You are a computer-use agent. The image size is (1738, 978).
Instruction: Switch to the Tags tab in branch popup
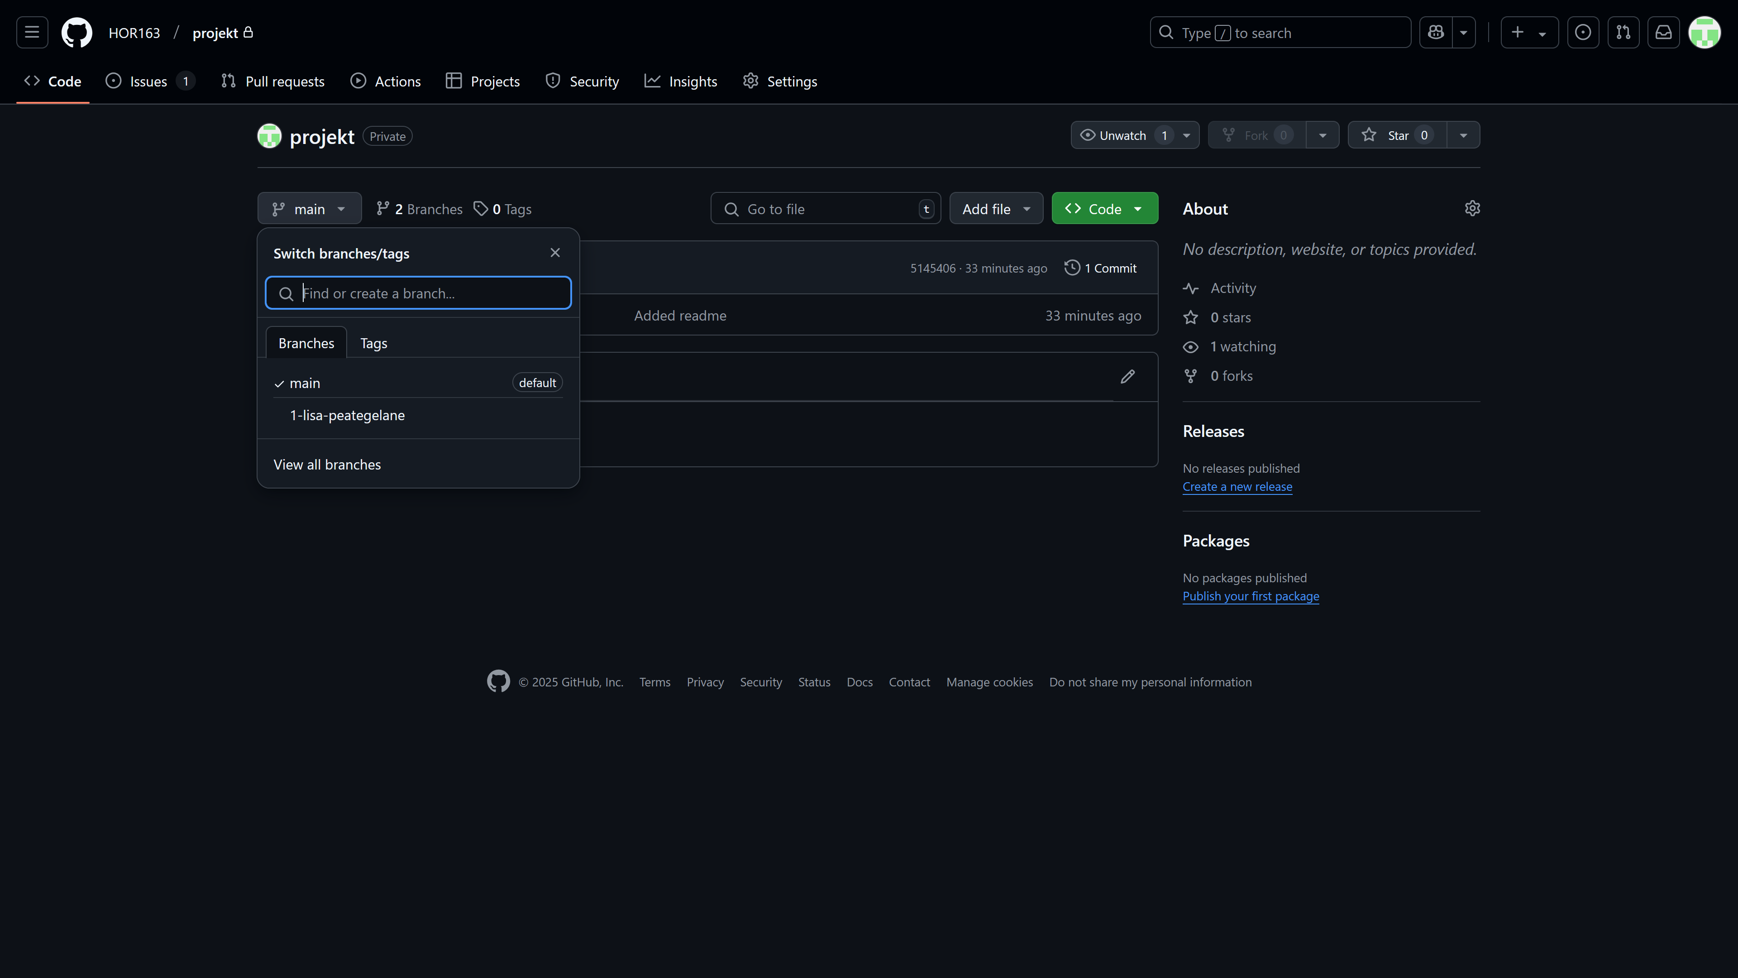(x=374, y=343)
